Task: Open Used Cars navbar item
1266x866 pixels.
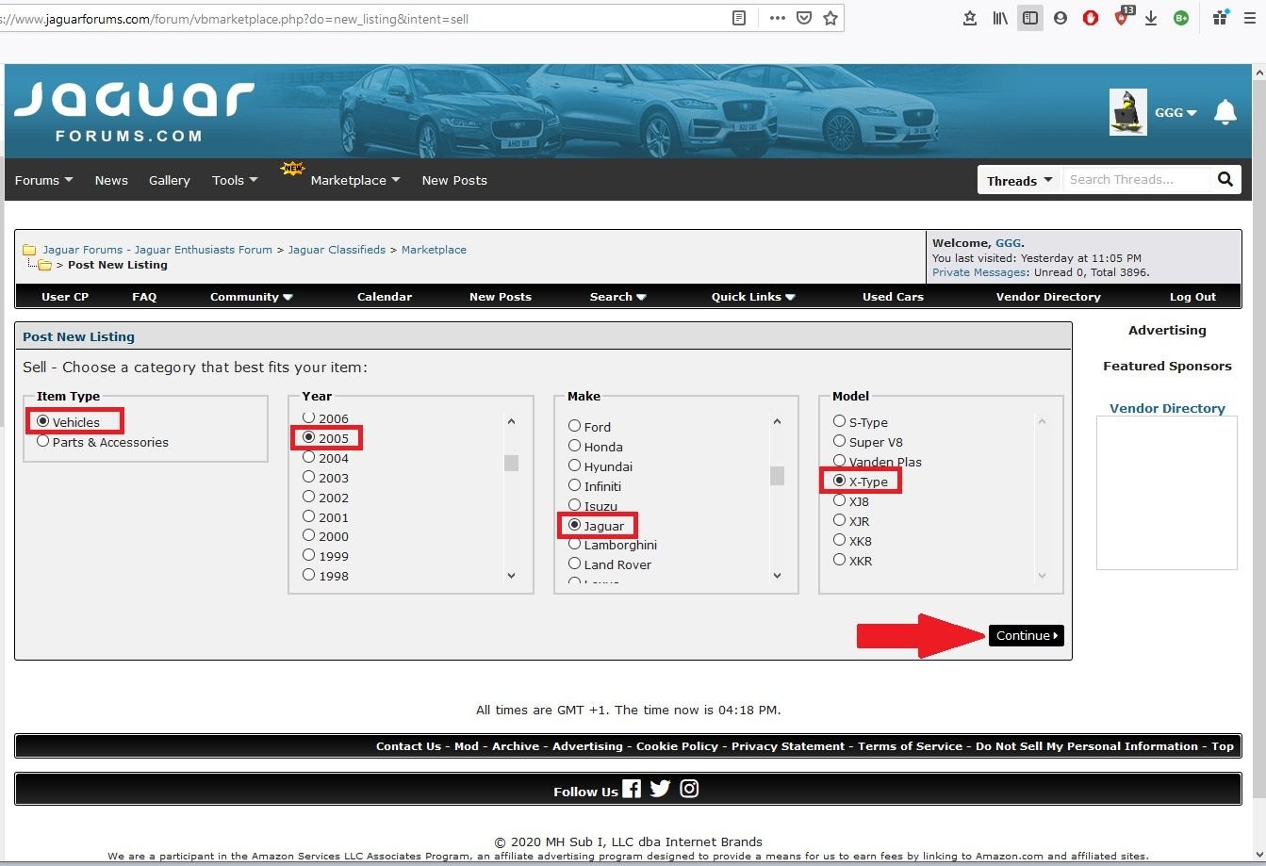Action: (x=893, y=296)
